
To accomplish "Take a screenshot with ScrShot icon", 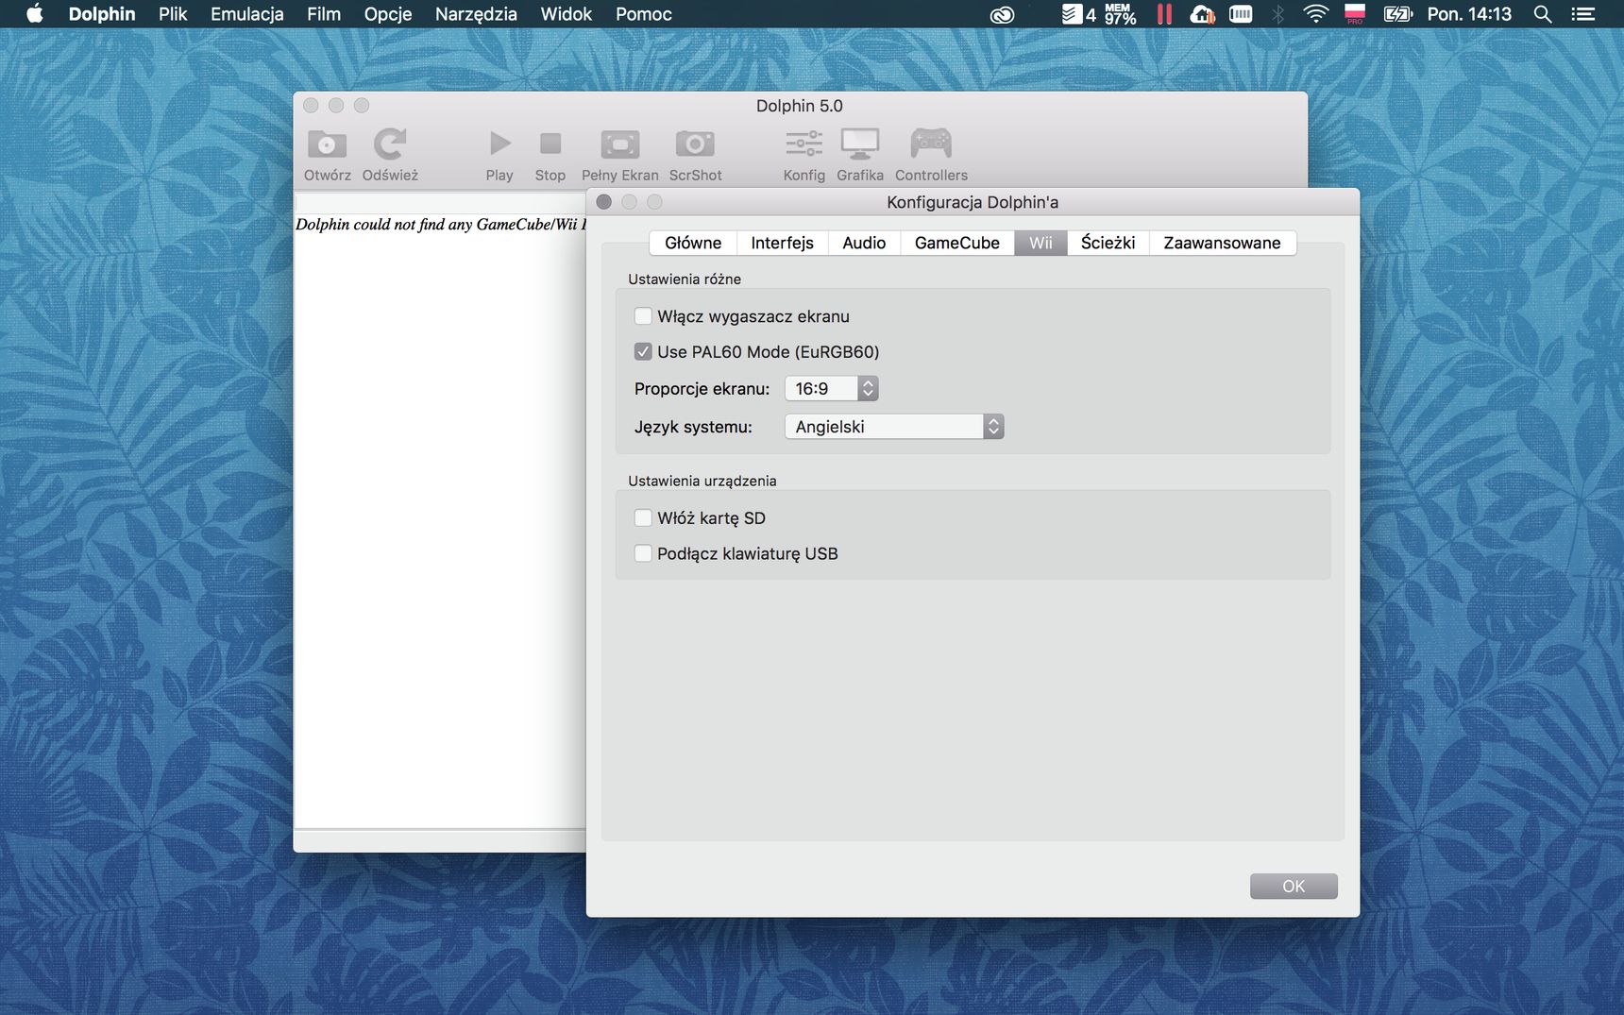I will [x=695, y=144].
